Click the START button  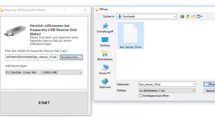pos(44,103)
